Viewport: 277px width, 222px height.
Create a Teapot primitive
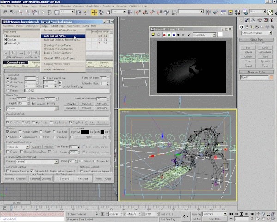248,66
